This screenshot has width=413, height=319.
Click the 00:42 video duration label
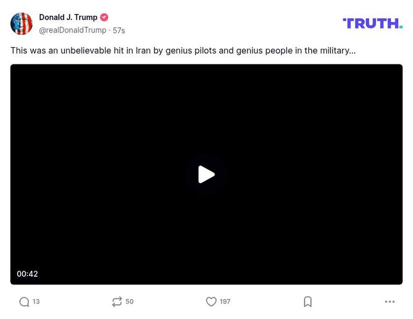click(28, 274)
